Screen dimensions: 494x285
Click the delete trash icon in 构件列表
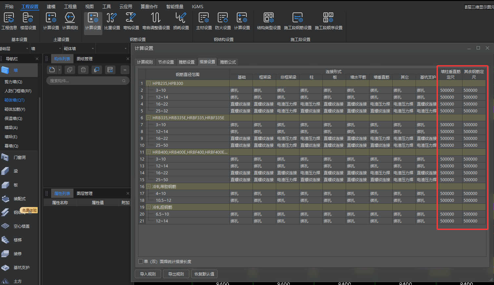click(x=83, y=70)
